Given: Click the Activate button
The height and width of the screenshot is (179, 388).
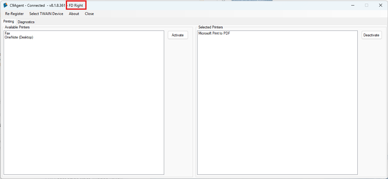Looking at the screenshot, I should point(178,35).
